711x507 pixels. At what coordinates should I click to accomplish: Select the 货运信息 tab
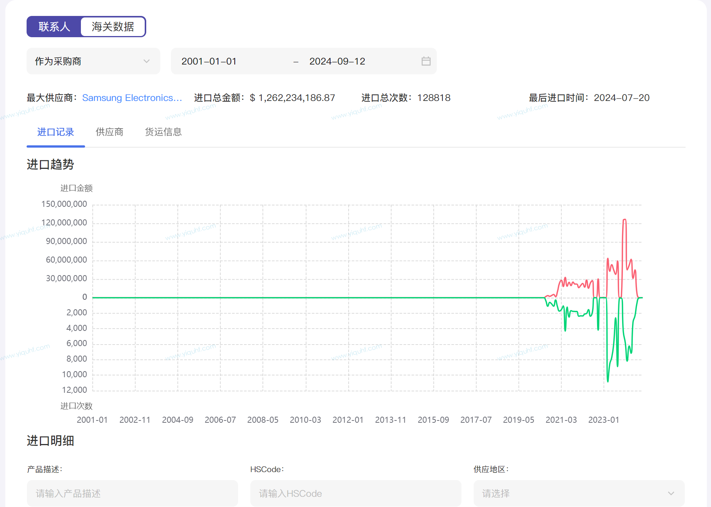pos(163,132)
